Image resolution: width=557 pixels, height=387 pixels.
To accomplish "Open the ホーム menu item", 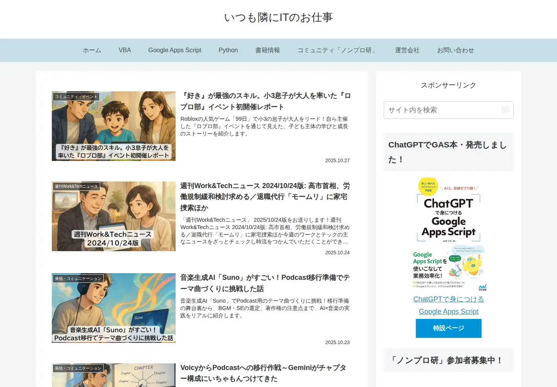I will pos(92,50).
